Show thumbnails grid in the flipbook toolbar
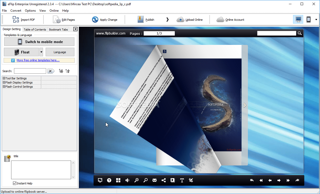This screenshot has width=320, height=194. (118, 180)
